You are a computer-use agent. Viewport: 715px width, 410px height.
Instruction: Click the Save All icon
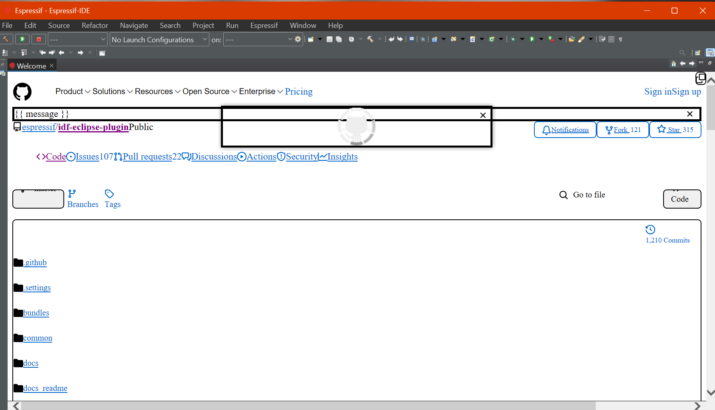pos(339,39)
